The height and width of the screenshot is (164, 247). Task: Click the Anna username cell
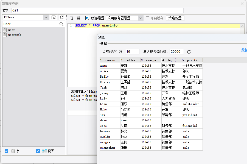[x=110, y=66]
